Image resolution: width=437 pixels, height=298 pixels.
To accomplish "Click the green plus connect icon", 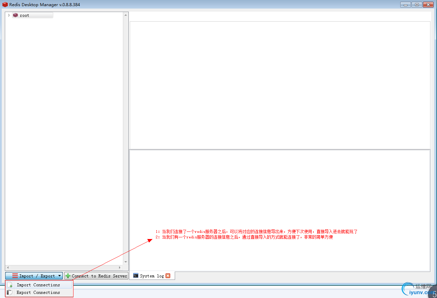I will 68,276.
